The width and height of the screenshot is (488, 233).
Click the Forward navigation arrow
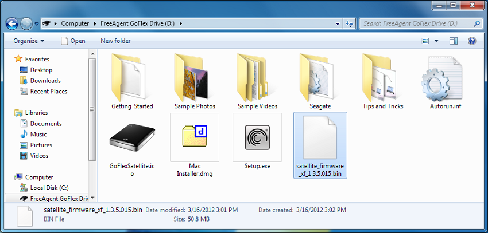pos(26,23)
